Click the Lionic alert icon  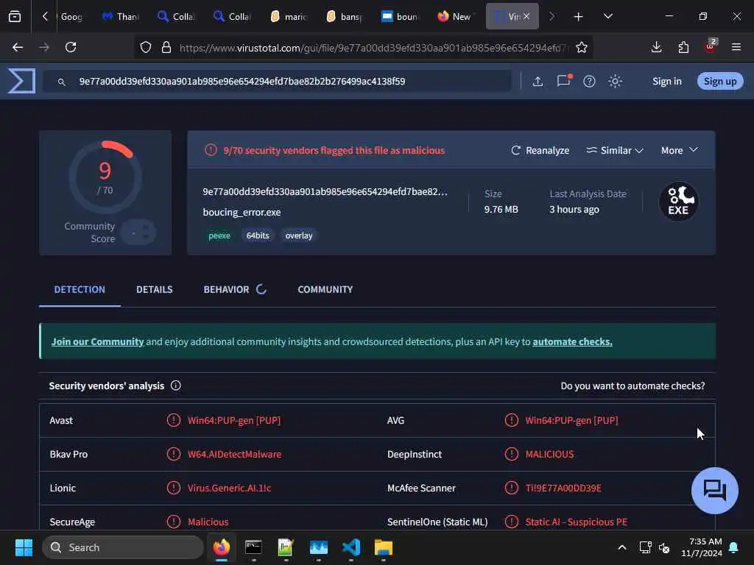click(x=174, y=488)
